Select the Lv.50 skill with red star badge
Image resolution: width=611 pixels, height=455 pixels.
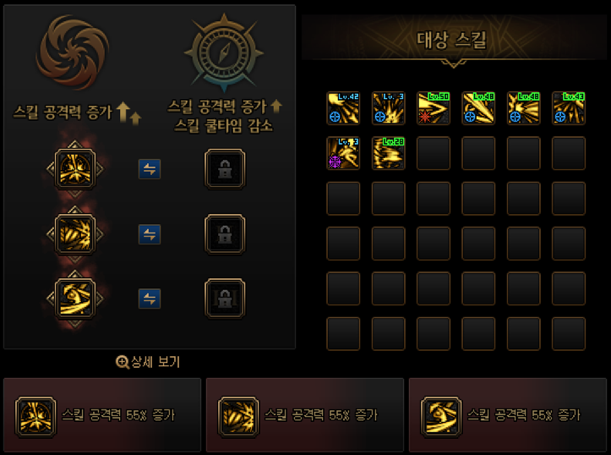(x=434, y=108)
